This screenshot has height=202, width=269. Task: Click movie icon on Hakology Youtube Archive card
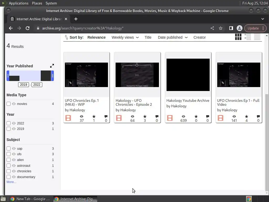click(170, 118)
